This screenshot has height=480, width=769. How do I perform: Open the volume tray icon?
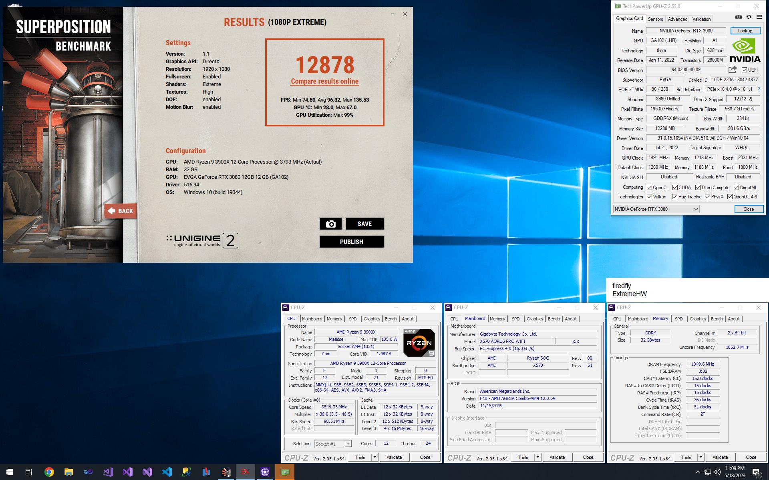click(x=717, y=472)
